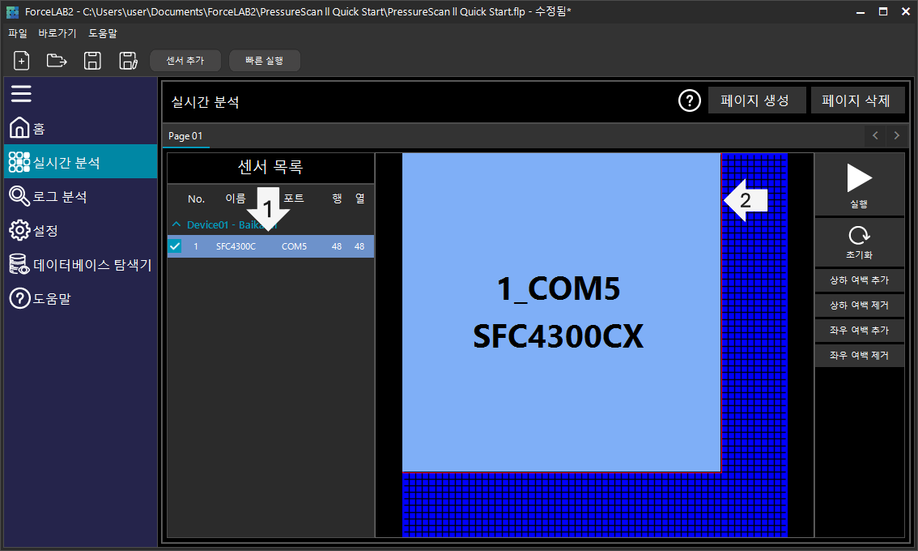Click 센서 추가 button
The image size is (918, 551).
(x=185, y=61)
